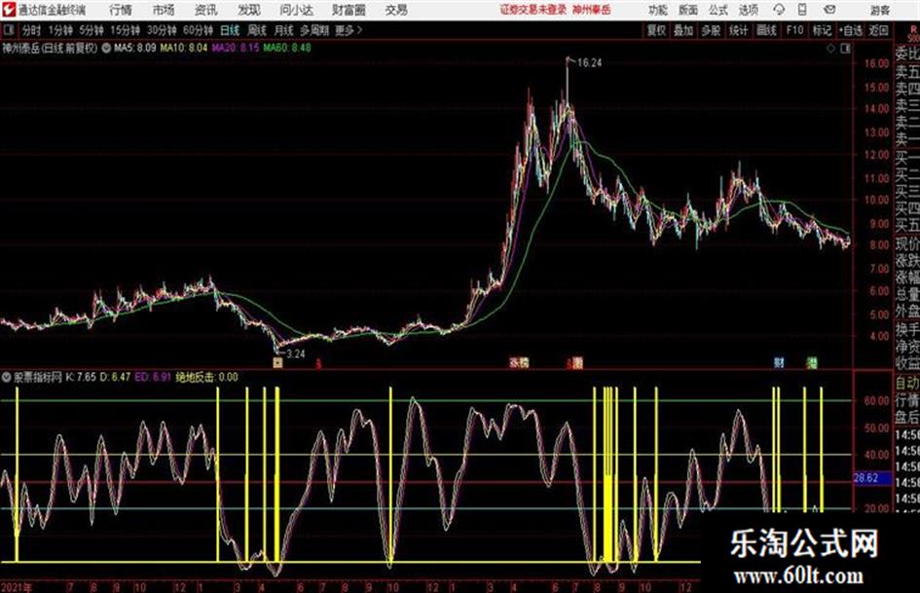
Task: Open the 行情 menu
Action: 121,10
